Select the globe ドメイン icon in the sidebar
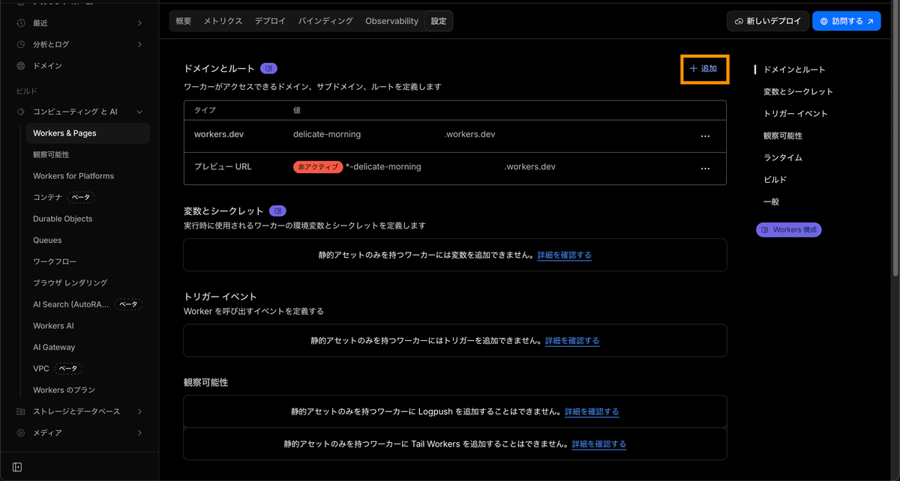This screenshot has height=481, width=900. pos(22,65)
